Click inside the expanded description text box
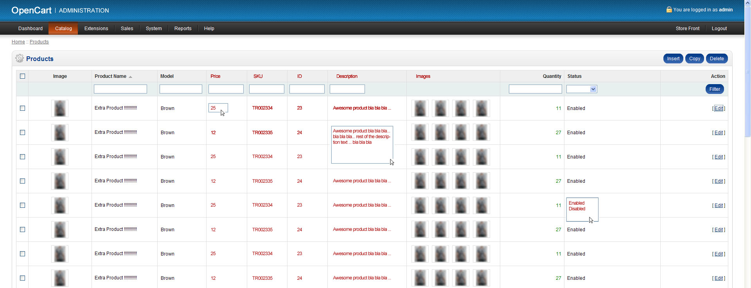 click(362, 145)
